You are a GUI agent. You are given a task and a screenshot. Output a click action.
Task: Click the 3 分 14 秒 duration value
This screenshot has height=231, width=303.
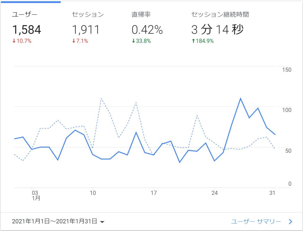click(x=217, y=30)
